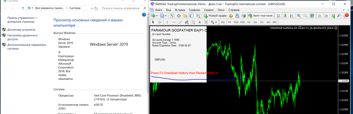This screenshot has width=353, height=114.
Task: Open the Графики menu
Action: pyautogui.click(x=195, y=10)
